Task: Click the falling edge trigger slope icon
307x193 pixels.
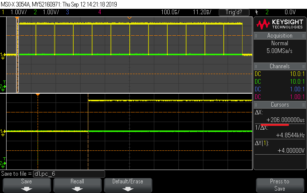Action: [x=257, y=12]
